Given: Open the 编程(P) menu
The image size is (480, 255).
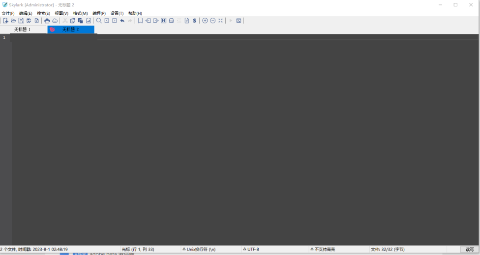Looking at the screenshot, I should coord(99,13).
